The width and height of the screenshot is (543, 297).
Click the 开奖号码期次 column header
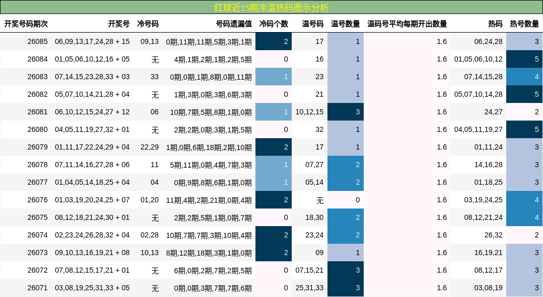[x=26, y=24]
